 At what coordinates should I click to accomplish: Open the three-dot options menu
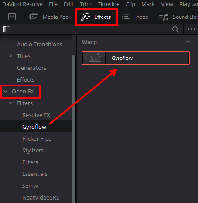pyautogui.click(x=191, y=29)
